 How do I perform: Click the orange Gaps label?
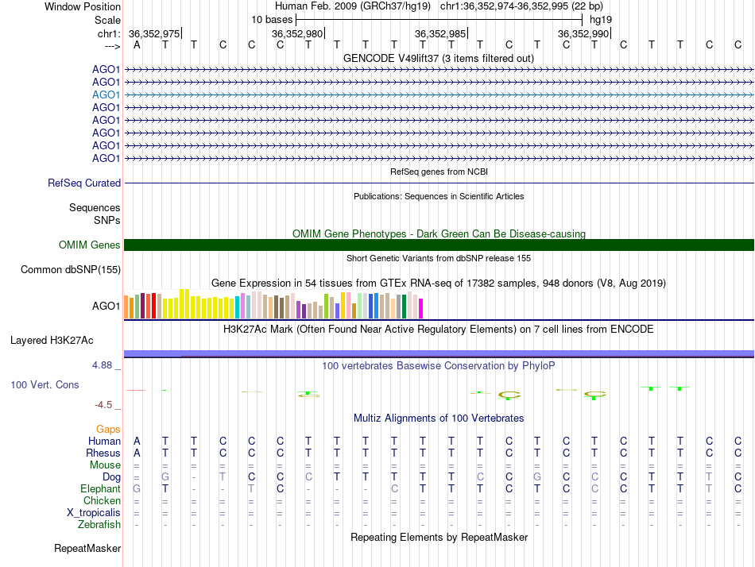point(108,429)
